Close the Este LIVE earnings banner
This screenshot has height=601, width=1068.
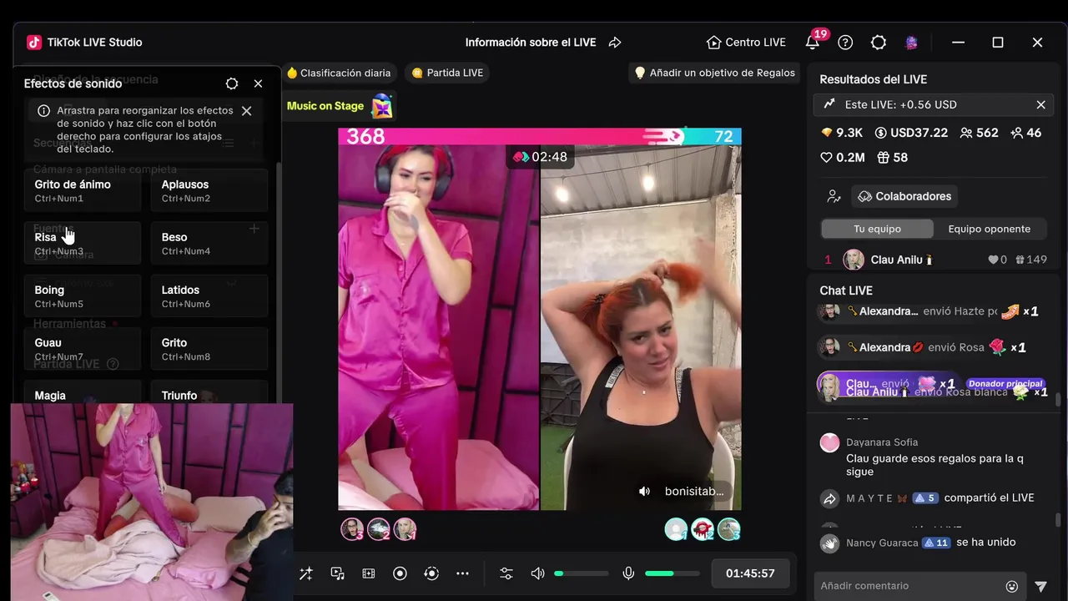[x=1040, y=104]
